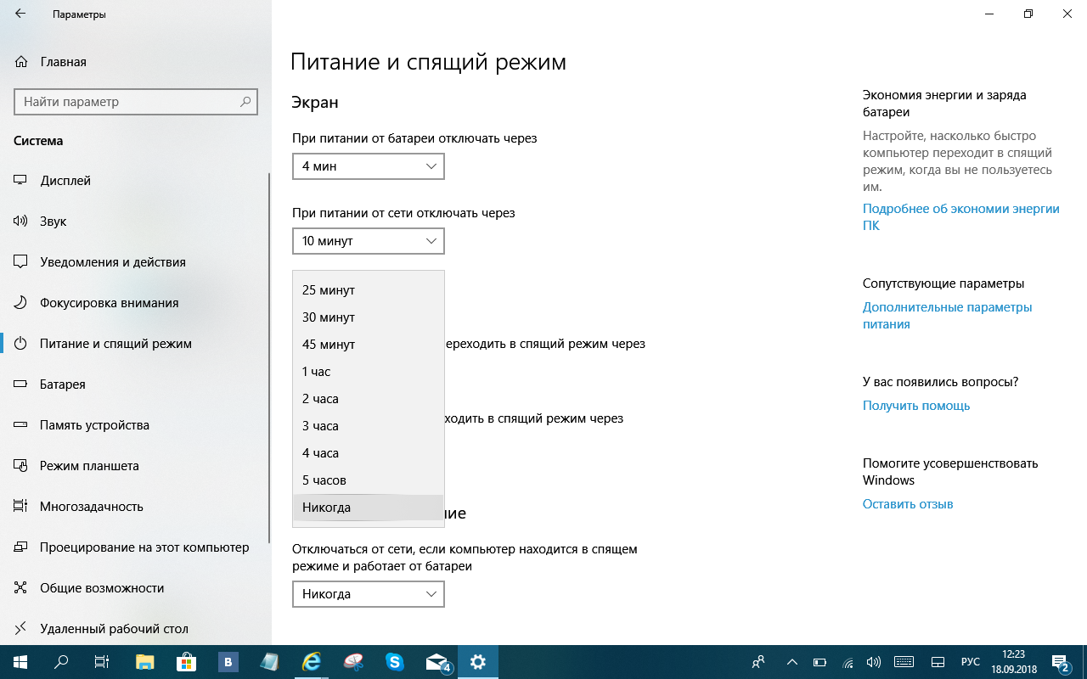Viewport: 1087px width, 679px height.
Task: Open the Action Center notifications icon
Action: tap(1060, 662)
